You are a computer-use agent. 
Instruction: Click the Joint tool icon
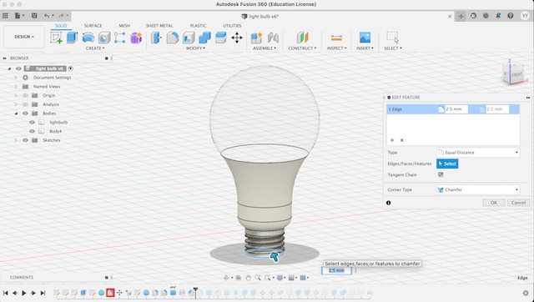pos(273,38)
